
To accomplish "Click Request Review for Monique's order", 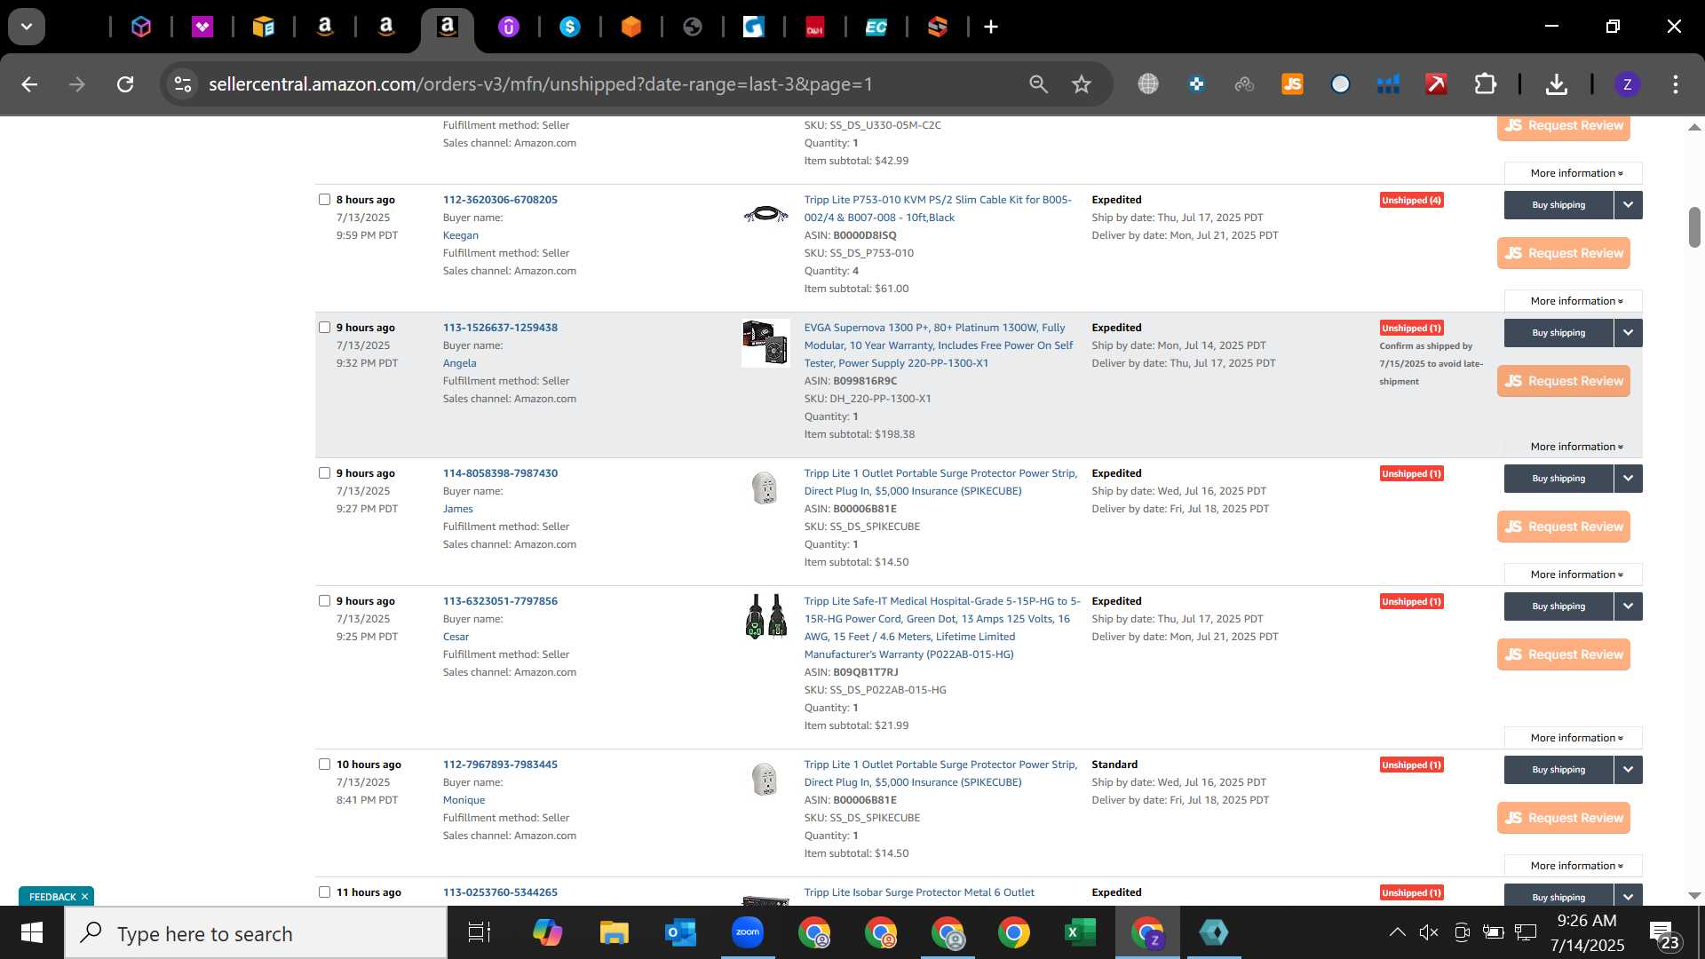I will (1564, 818).
